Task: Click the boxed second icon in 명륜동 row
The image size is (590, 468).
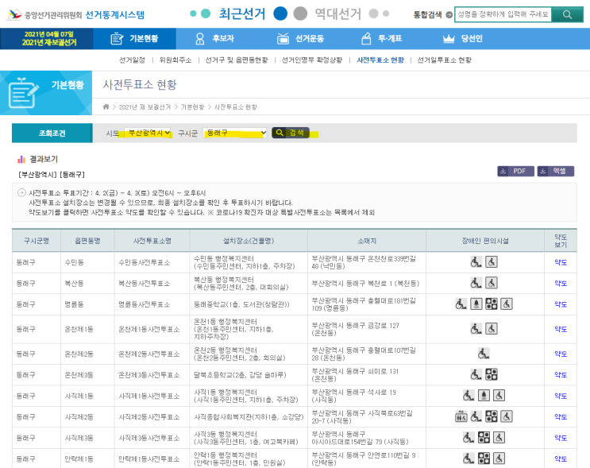Action: [x=476, y=304]
